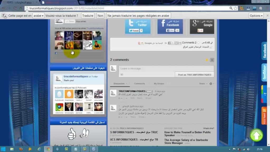The height and width of the screenshot is (152, 270).
Task: Select the My Disqus tab
Action: pos(159,84)
